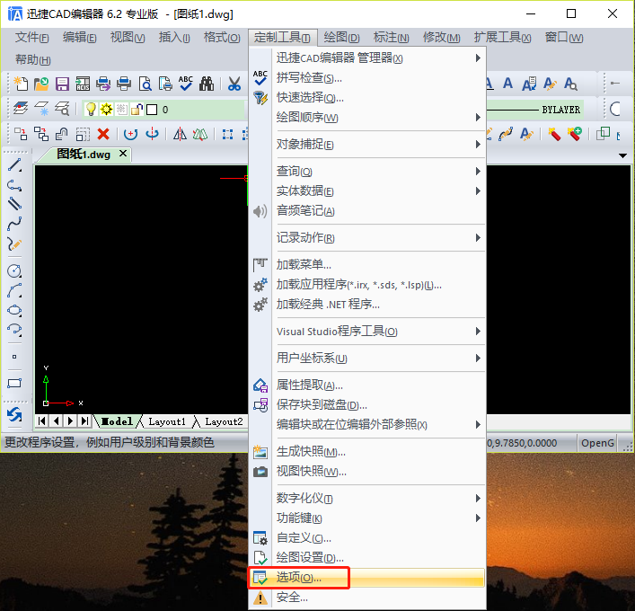Switch to Layout1 tab

[x=167, y=421]
